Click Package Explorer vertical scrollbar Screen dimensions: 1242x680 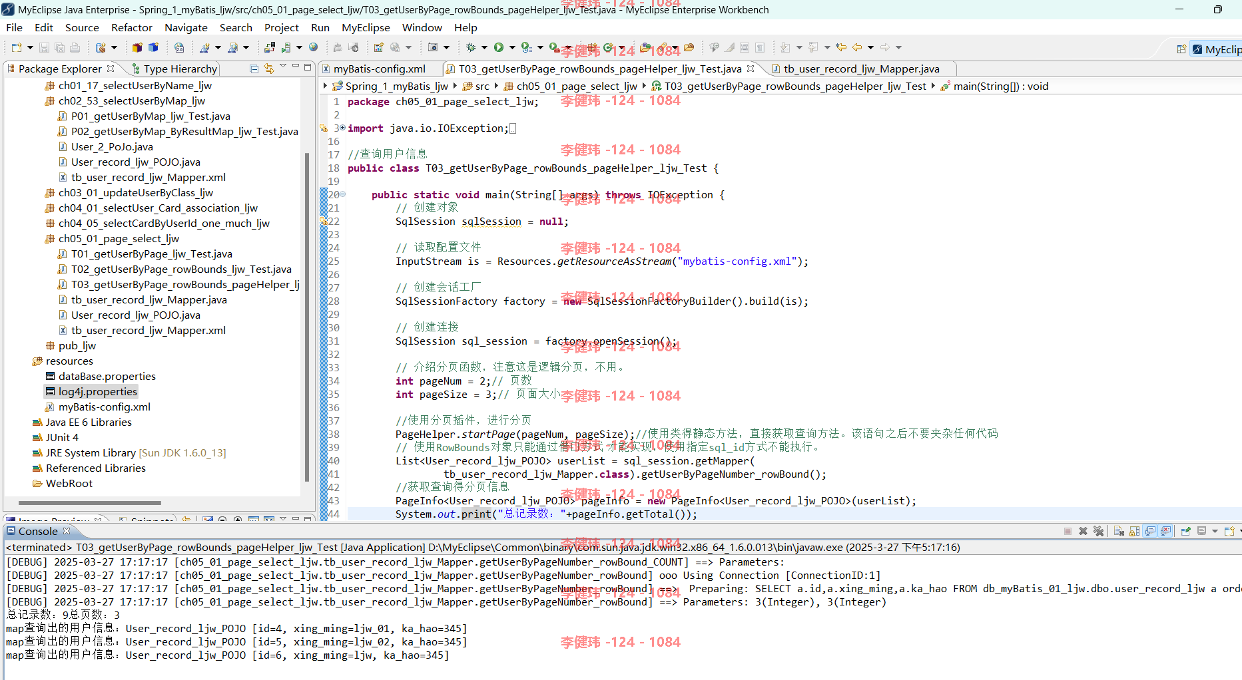[x=306, y=317]
